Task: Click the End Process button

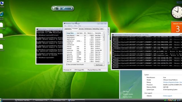Action: tap(99, 65)
